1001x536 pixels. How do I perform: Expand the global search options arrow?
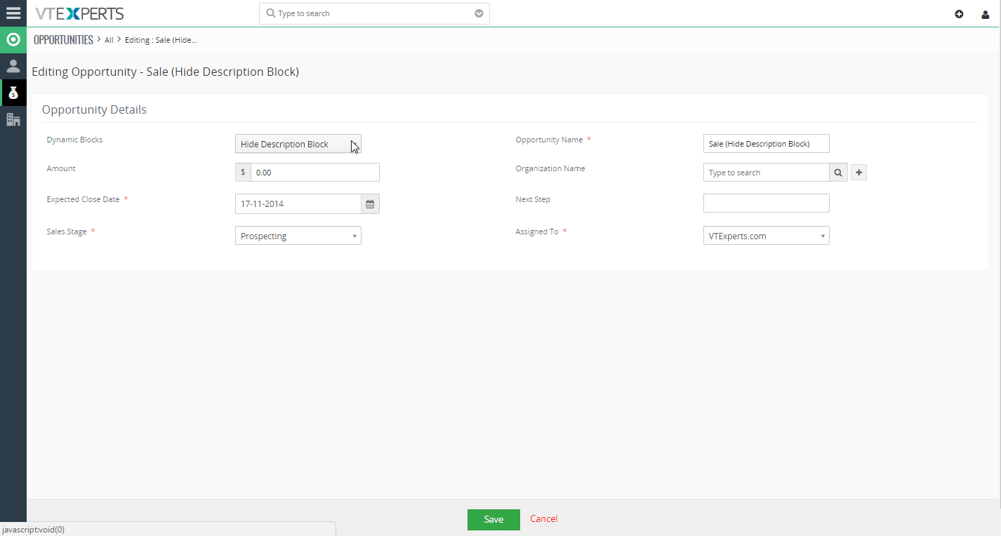click(479, 13)
